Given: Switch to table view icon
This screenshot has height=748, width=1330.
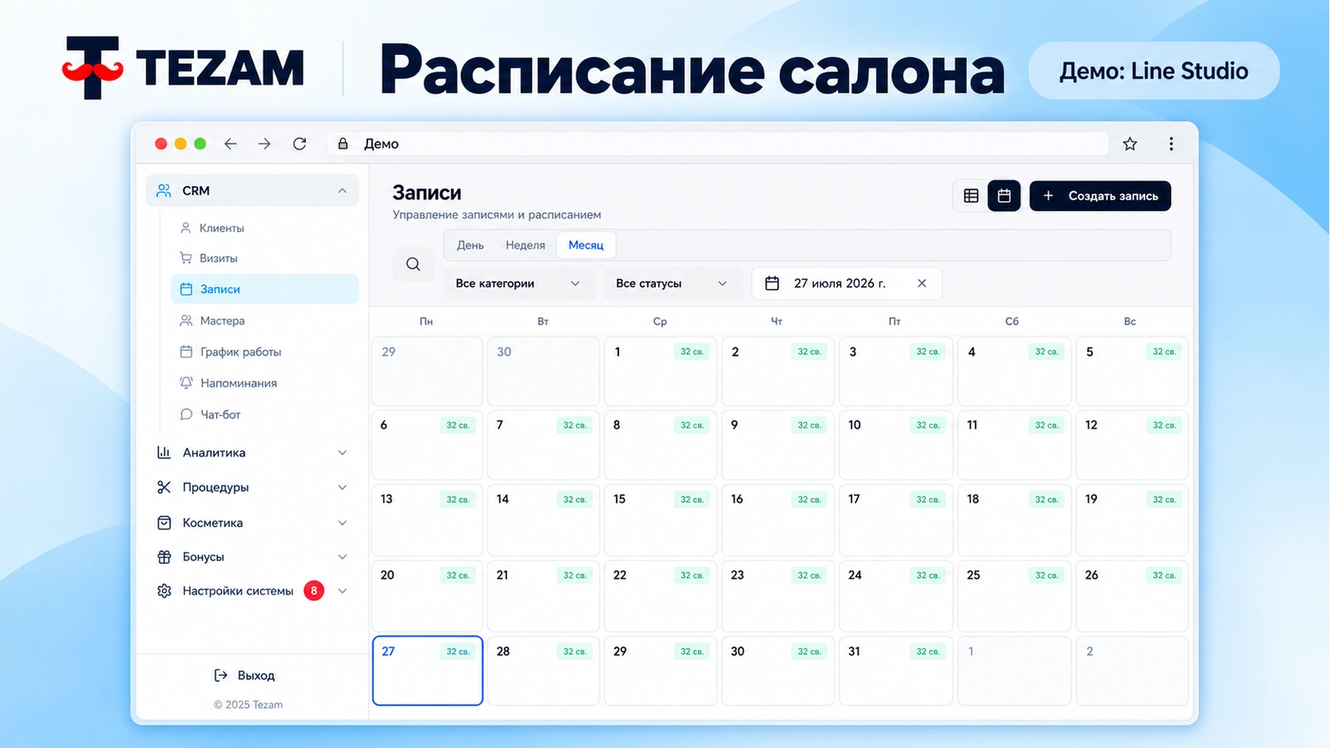Looking at the screenshot, I should pyautogui.click(x=971, y=196).
